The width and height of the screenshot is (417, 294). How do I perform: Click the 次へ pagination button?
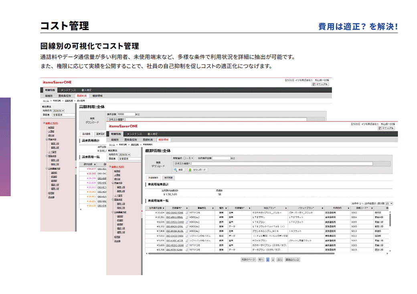[279, 260]
